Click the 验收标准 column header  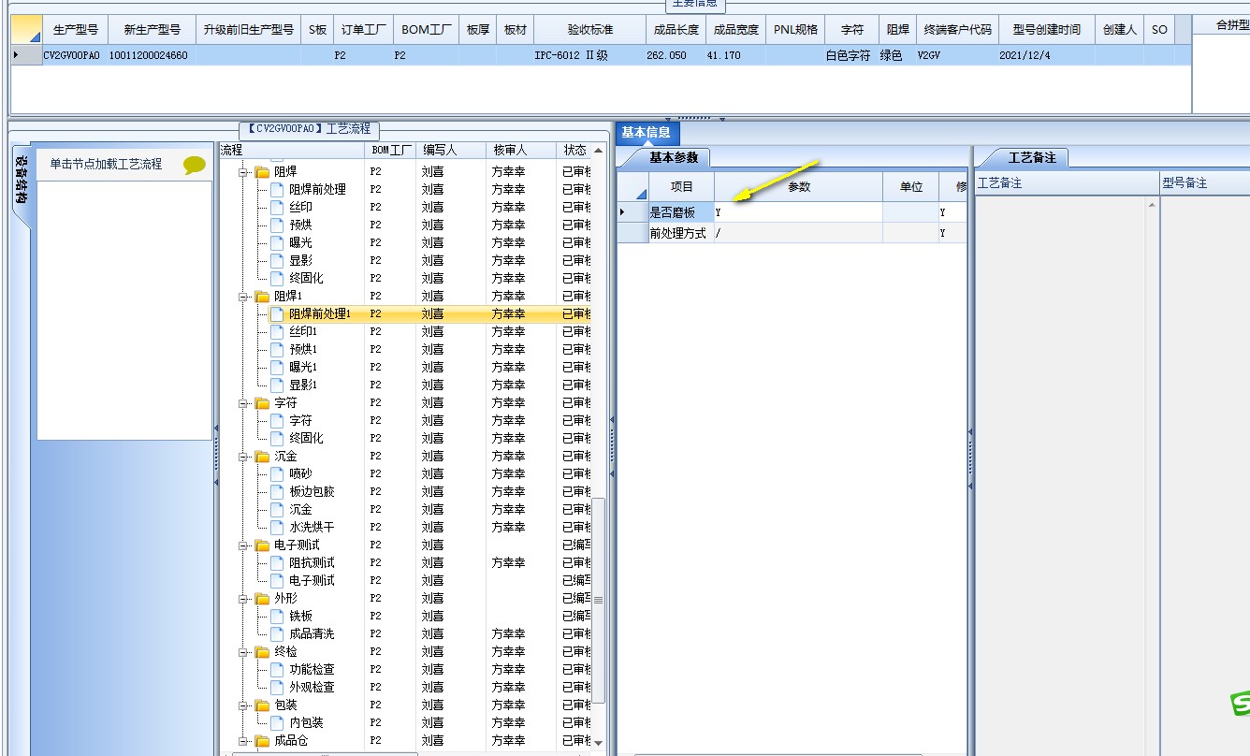(590, 30)
